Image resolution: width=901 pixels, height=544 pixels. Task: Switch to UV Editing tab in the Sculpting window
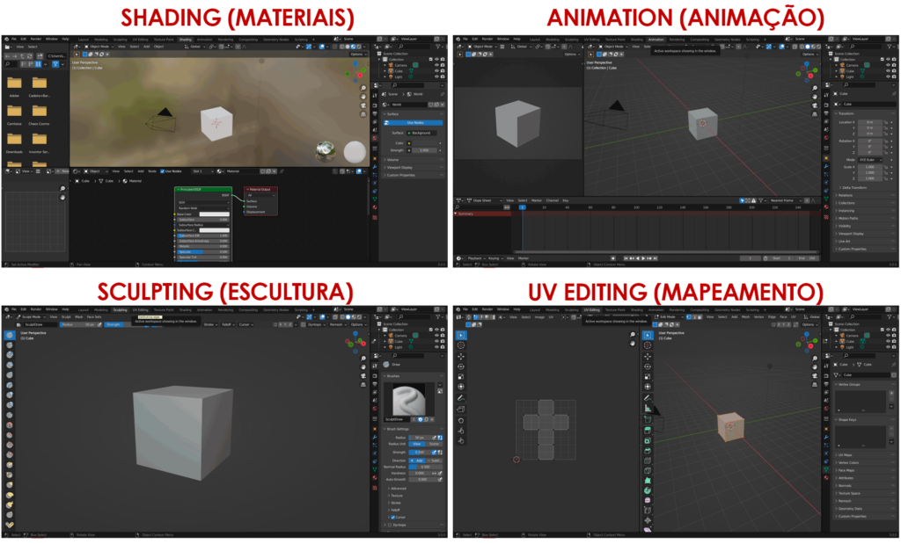coord(140,310)
